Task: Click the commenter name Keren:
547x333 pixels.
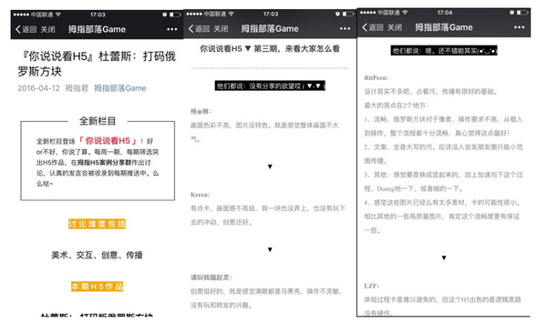Action: tap(200, 195)
